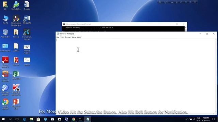Open File Explorer from the taskbar
Screen dimensions: 218x122
[x=31, y=119]
